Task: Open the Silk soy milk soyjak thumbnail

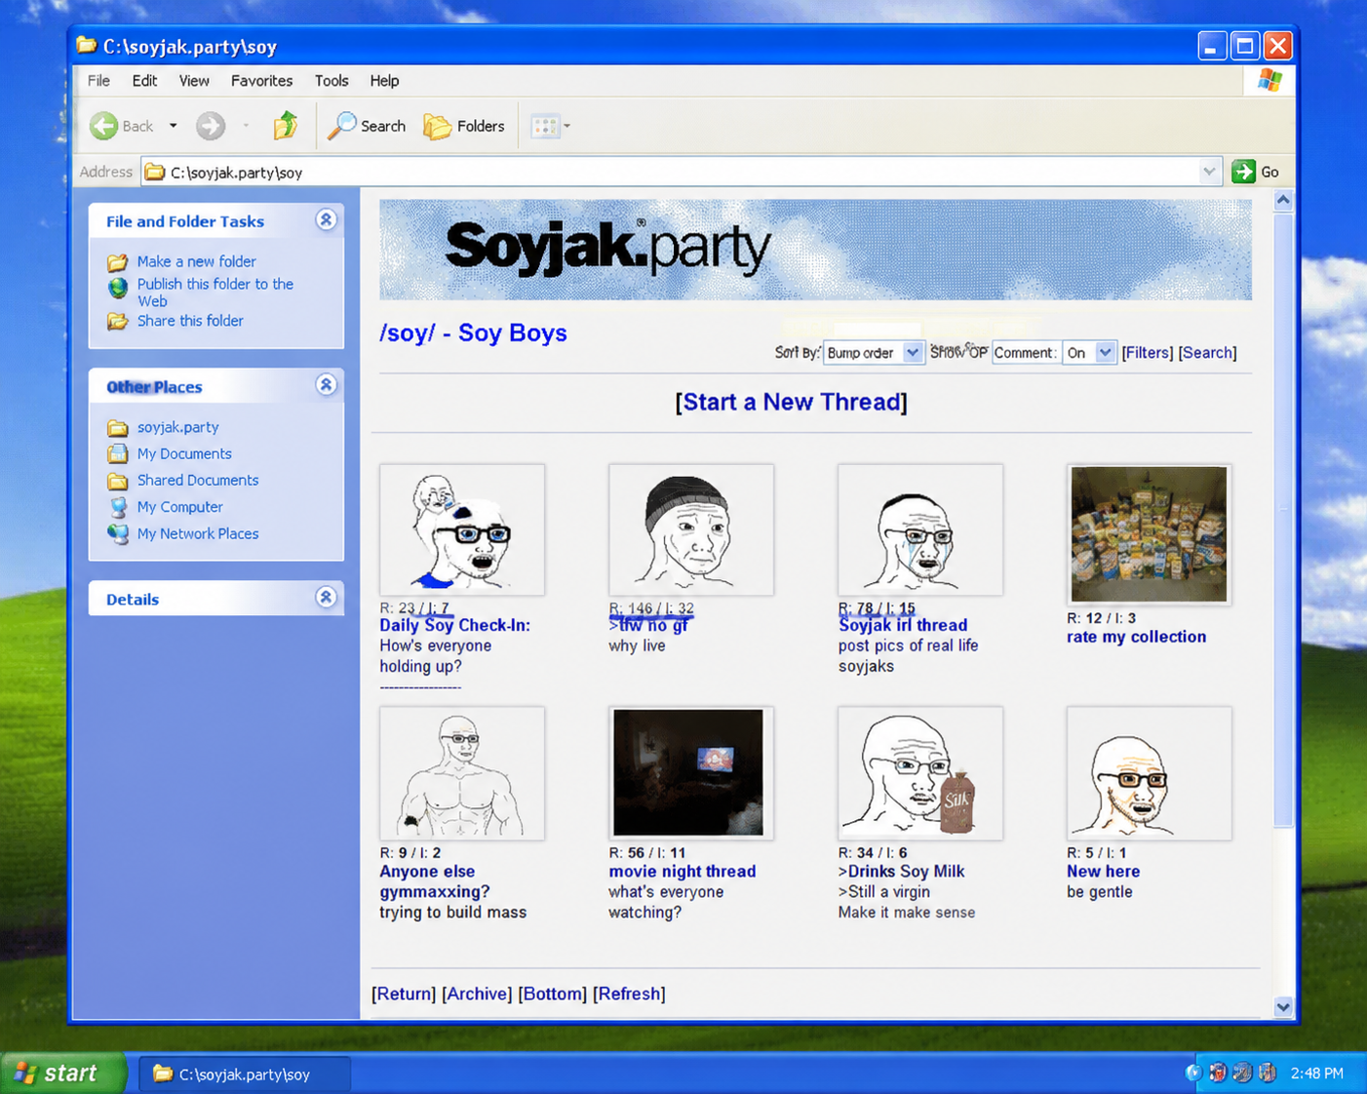Action: tap(920, 773)
